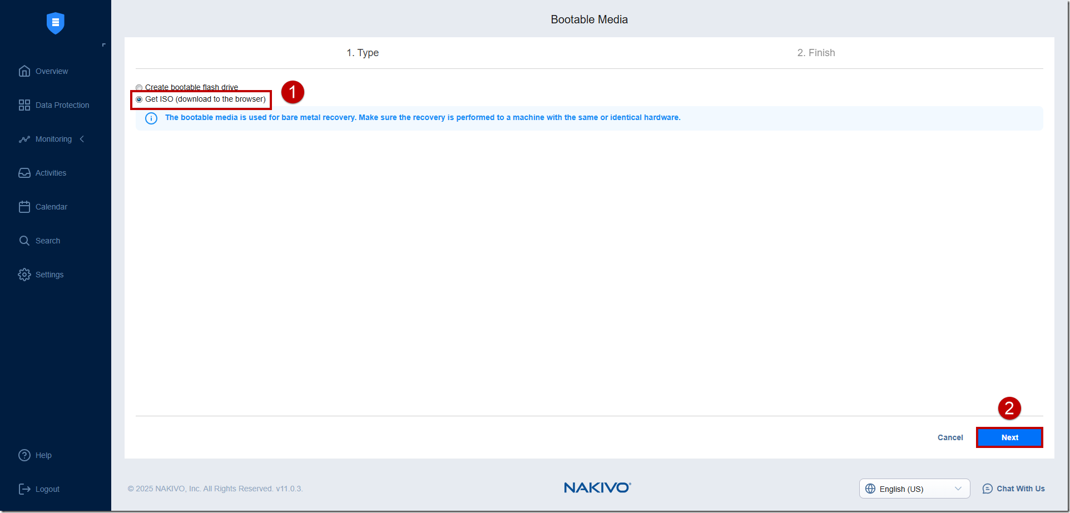Open Activities menu item

51,173
